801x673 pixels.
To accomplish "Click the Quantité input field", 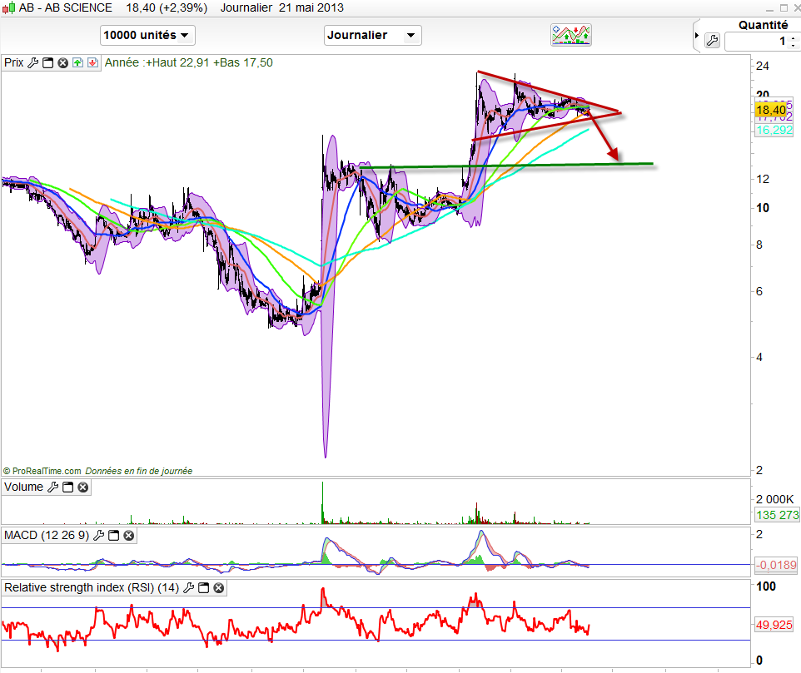I will tap(758, 41).
